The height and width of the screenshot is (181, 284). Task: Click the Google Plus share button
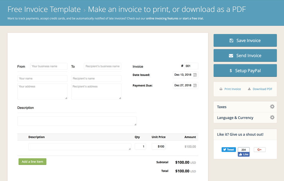[259, 150]
